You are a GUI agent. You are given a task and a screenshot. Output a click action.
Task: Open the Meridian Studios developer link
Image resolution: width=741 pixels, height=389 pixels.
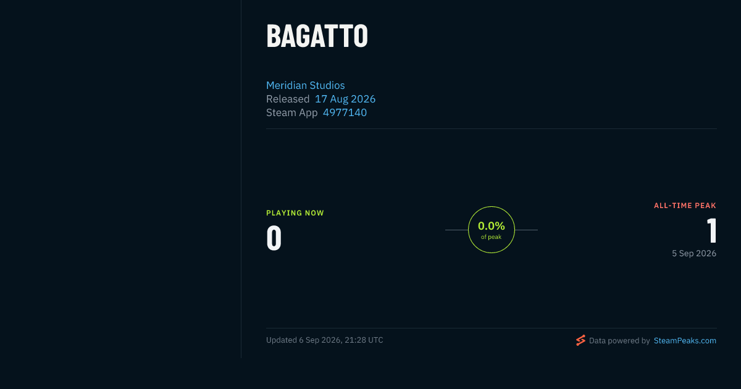306,85
